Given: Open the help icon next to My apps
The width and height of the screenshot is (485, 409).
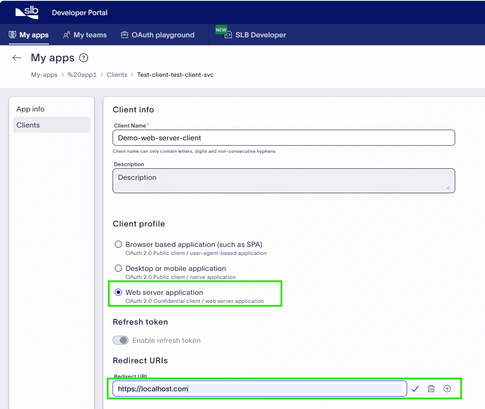Looking at the screenshot, I should click(x=84, y=58).
